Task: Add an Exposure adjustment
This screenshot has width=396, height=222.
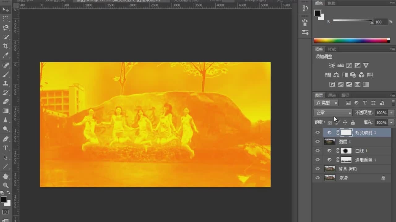Action: [x=357, y=65]
